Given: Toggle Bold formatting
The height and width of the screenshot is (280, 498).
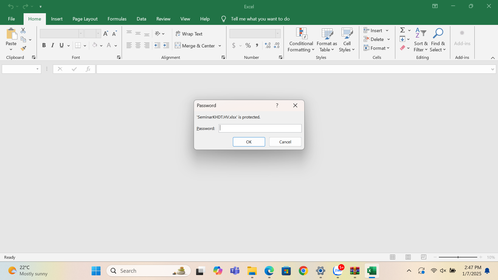Looking at the screenshot, I should [x=44, y=45].
